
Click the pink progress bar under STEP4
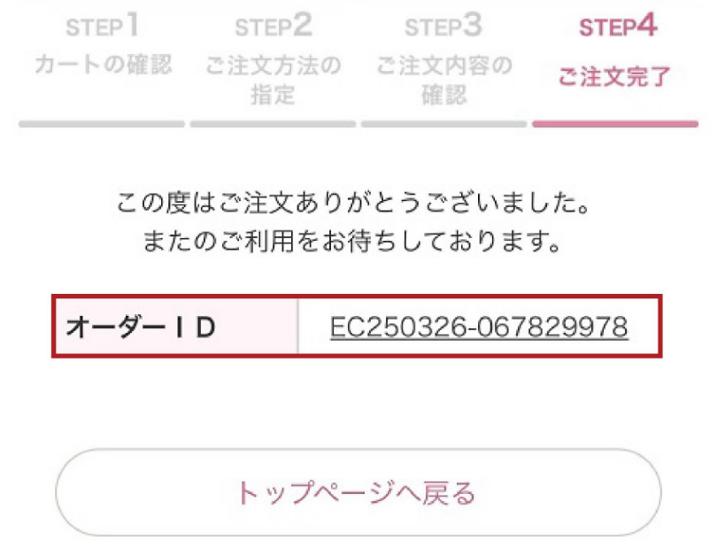pos(614,124)
